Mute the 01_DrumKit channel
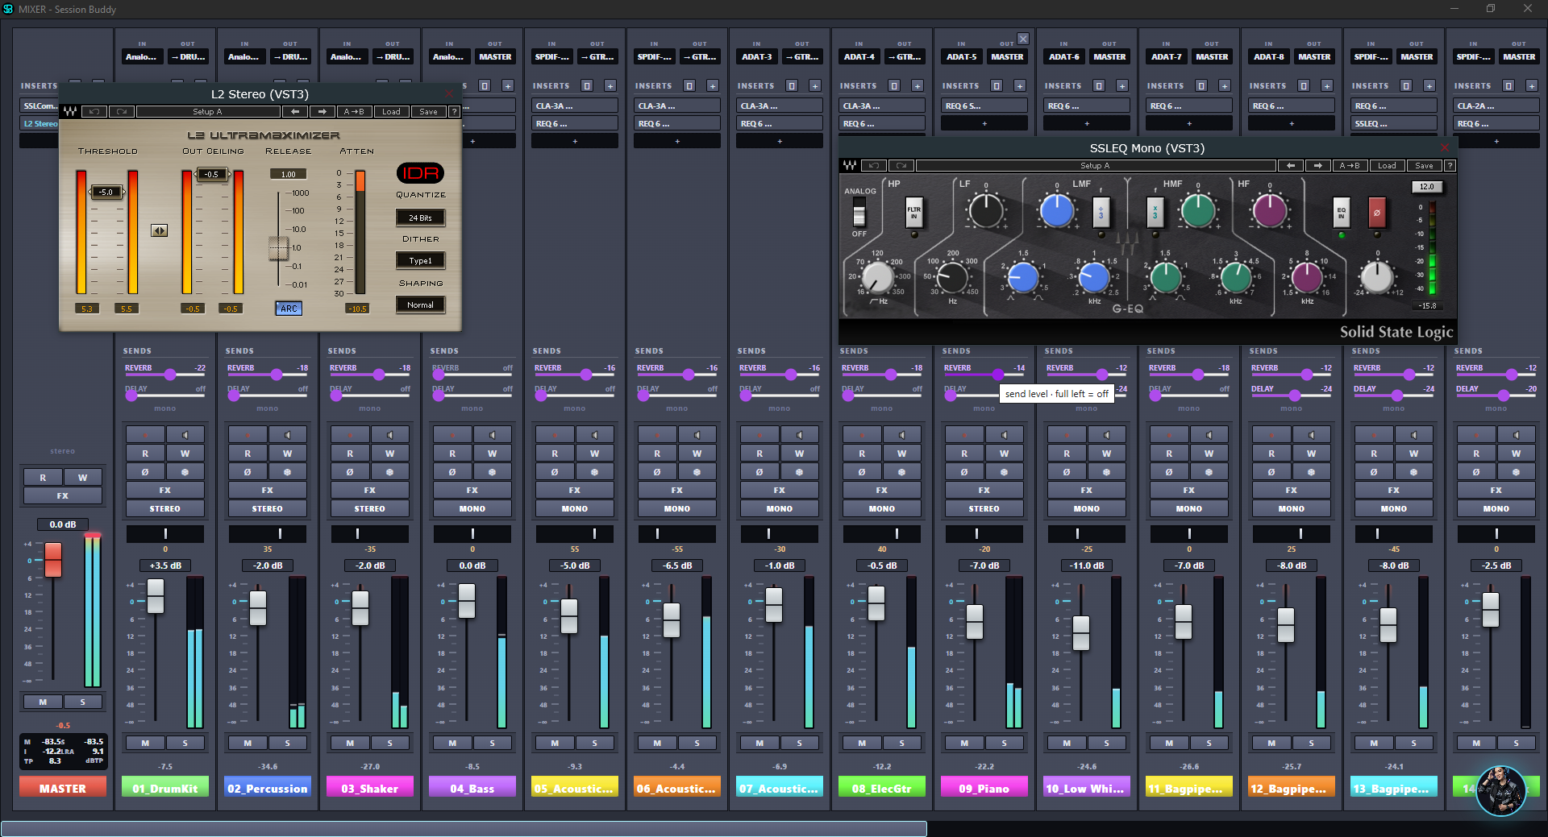This screenshot has width=1548, height=837. 145,743
